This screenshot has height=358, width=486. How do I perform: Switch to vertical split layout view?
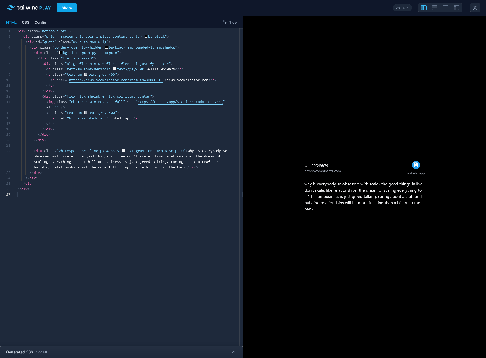423,8
